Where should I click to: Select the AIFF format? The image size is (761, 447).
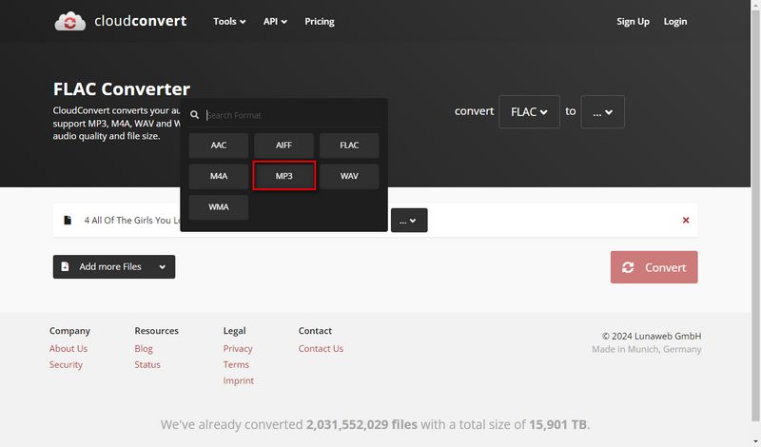point(283,146)
